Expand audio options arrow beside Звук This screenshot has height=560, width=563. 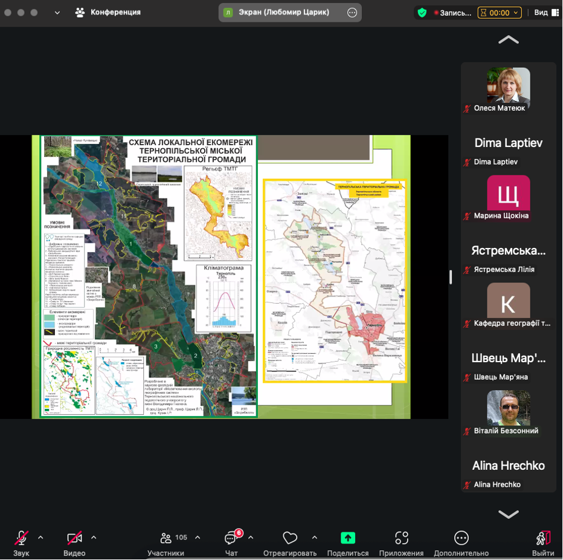pyautogui.click(x=40, y=537)
